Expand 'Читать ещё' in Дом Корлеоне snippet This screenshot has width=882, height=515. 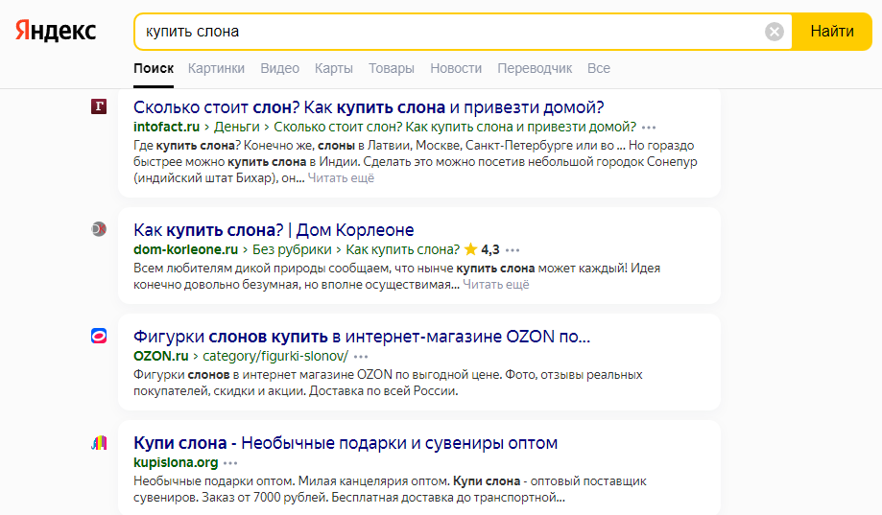[496, 285]
